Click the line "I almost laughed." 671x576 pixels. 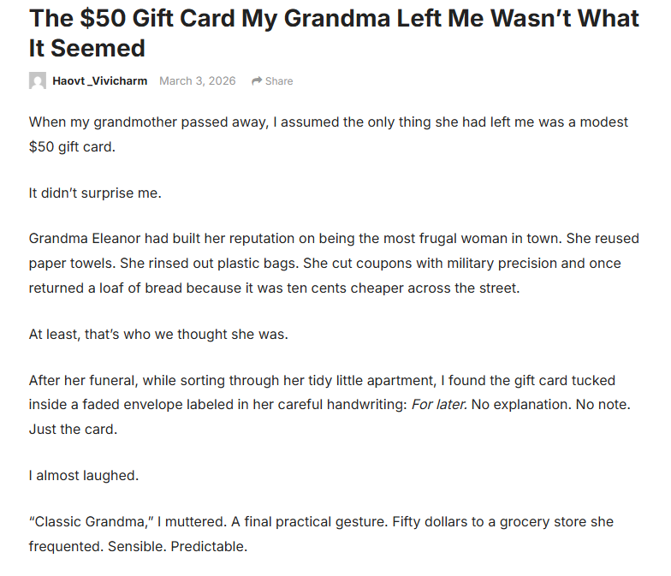click(82, 475)
